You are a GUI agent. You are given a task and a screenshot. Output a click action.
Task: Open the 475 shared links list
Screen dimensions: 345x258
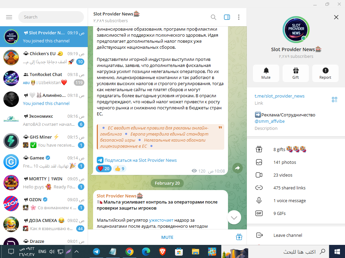296,188
